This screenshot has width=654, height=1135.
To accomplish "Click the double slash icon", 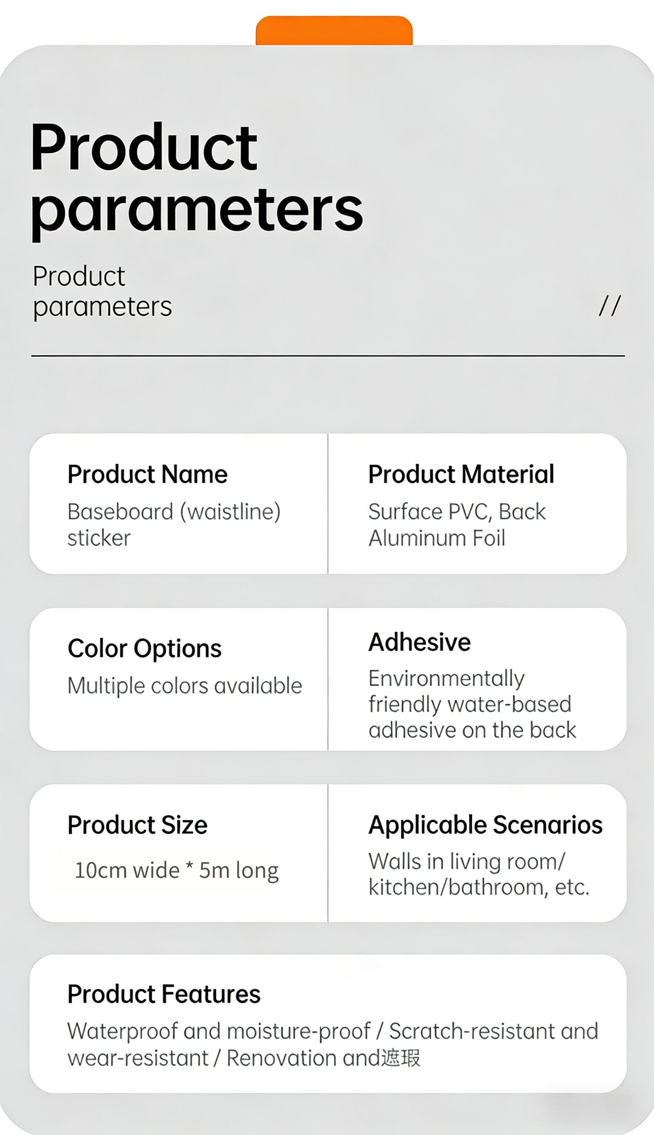I will click(609, 306).
